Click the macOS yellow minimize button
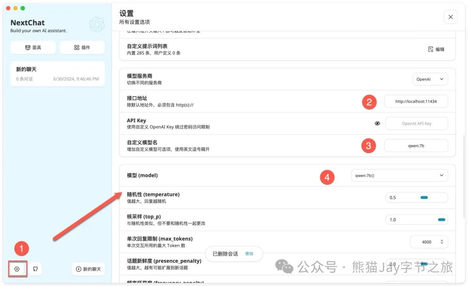The image size is (468, 286). pyautogui.click(x=16, y=8)
